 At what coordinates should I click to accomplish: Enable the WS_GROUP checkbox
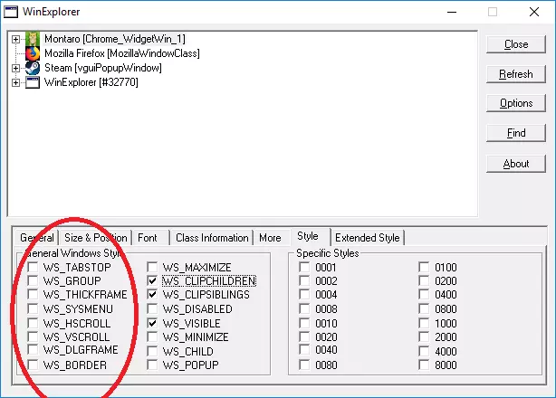point(33,280)
